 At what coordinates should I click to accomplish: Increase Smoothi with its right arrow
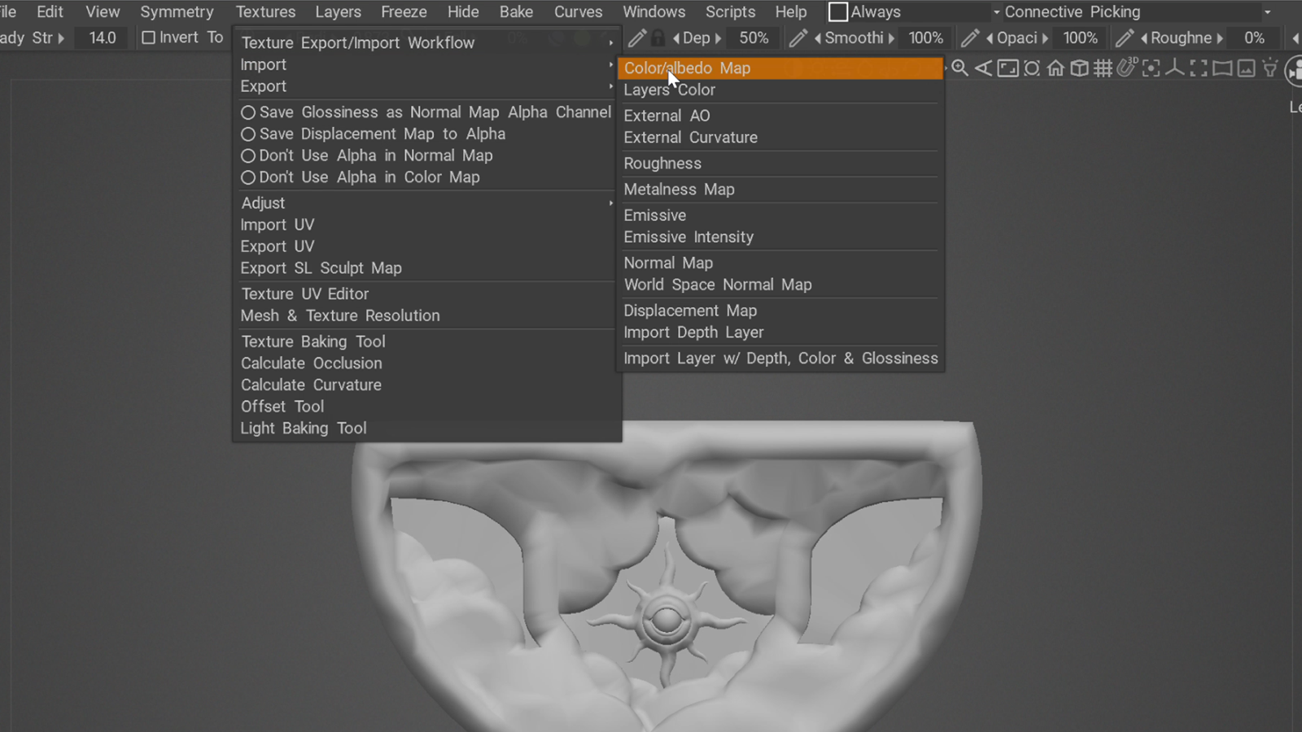pyautogui.click(x=891, y=38)
